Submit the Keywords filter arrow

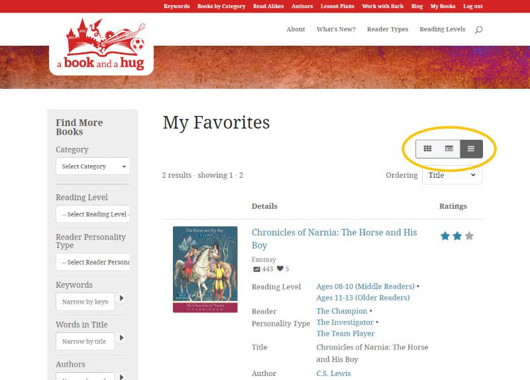121,299
